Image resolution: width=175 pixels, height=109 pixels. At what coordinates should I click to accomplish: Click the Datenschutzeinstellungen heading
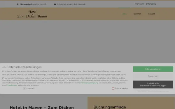click(24, 67)
